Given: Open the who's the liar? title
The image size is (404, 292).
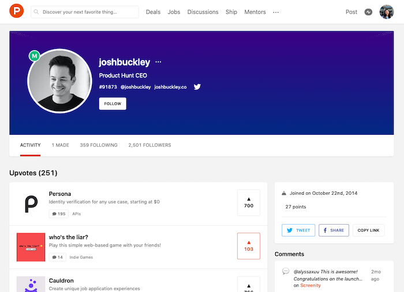Looking at the screenshot, I should coord(69,237).
